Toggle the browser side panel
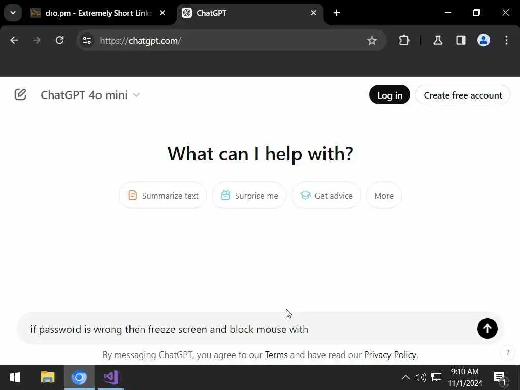Image resolution: width=520 pixels, height=390 pixels. [461, 40]
